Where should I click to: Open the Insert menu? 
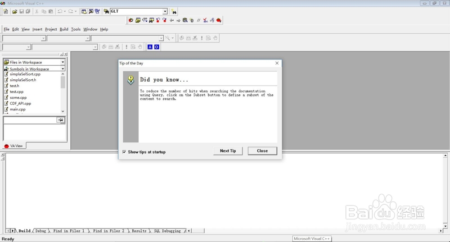(x=37, y=29)
